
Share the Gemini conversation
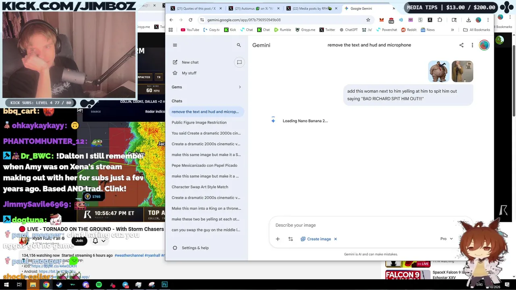[461, 45]
